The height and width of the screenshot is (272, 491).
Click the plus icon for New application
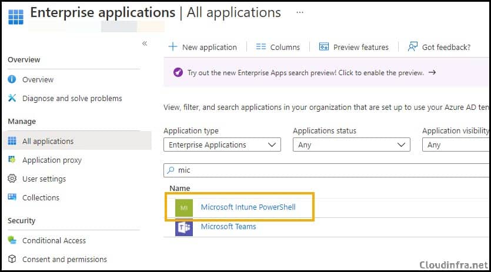pos(172,46)
